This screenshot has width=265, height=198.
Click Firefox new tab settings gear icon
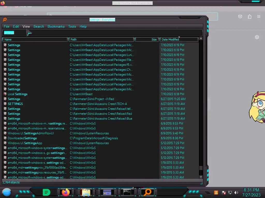[257, 37]
